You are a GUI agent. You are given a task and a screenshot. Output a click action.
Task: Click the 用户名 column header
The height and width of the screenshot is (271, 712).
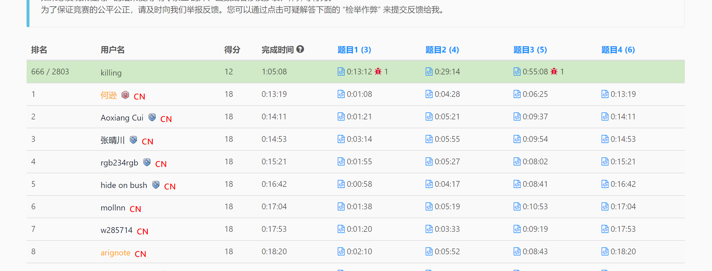pyautogui.click(x=113, y=50)
